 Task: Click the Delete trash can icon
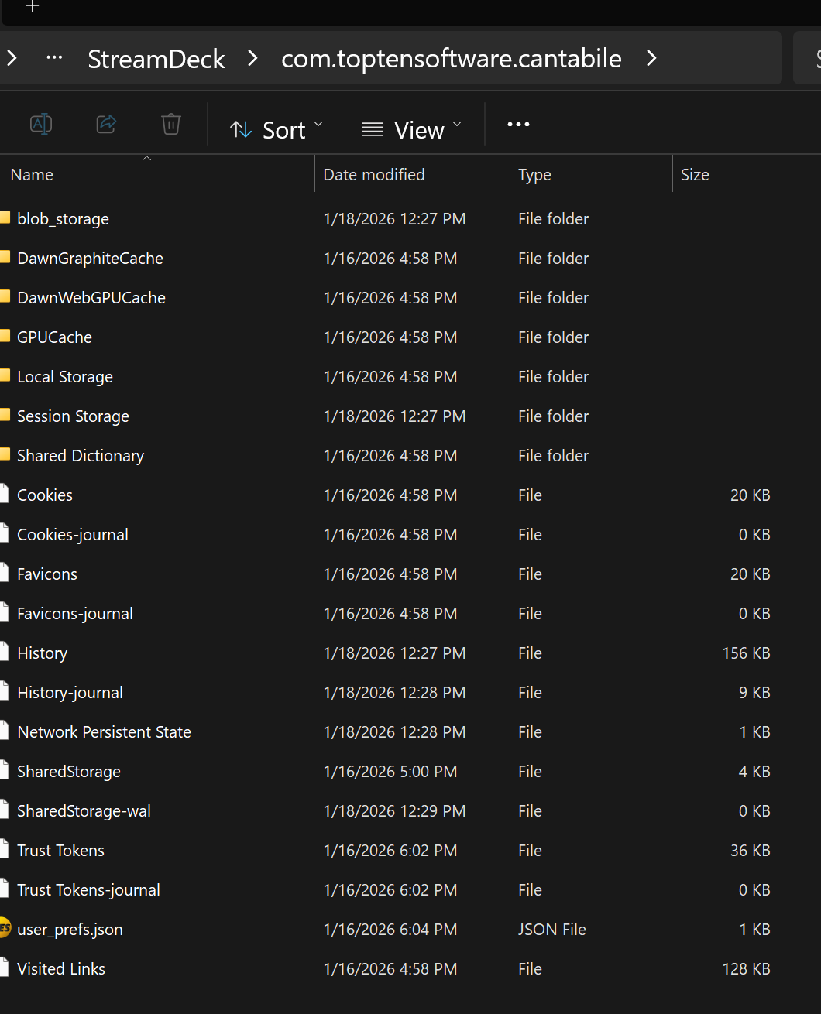(x=171, y=124)
